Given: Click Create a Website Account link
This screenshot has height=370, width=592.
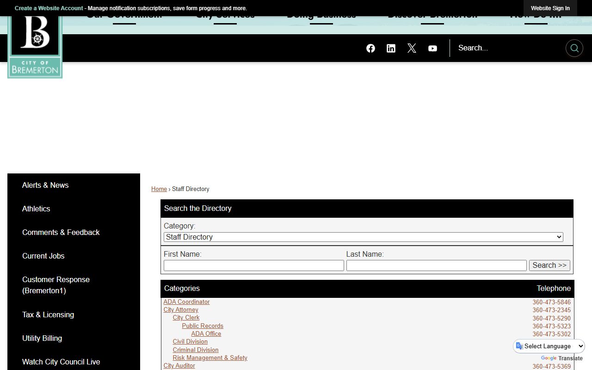Looking at the screenshot, I should click(49, 8).
